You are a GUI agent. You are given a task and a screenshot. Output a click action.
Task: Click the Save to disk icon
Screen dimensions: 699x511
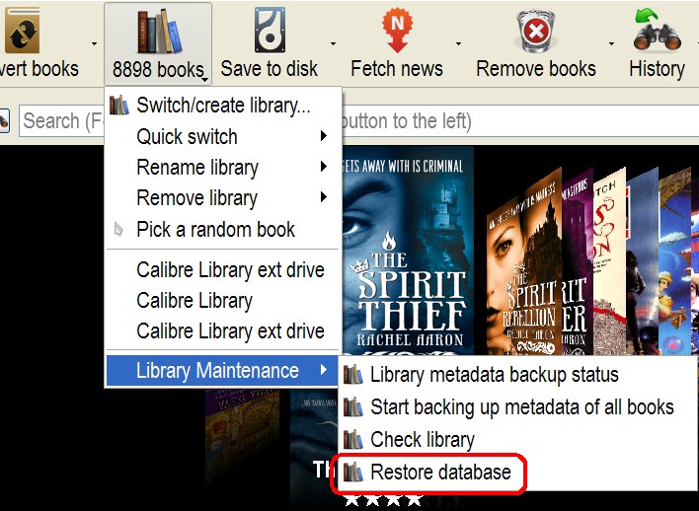coord(270,31)
